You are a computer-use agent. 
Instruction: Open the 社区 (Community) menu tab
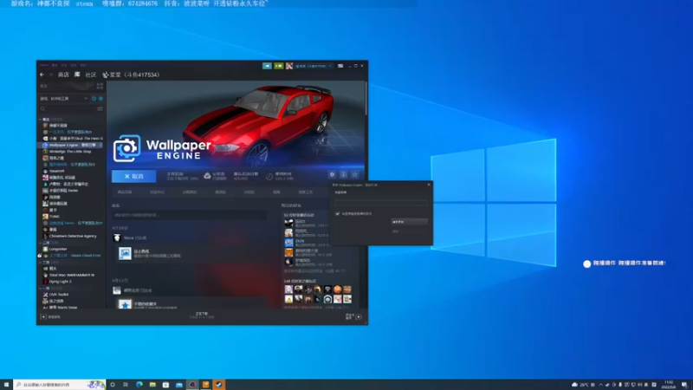(x=91, y=75)
